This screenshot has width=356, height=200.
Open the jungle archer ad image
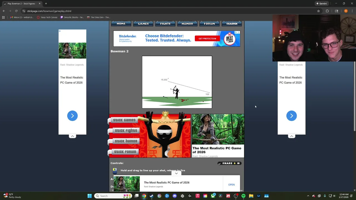(x=218, y=129)
